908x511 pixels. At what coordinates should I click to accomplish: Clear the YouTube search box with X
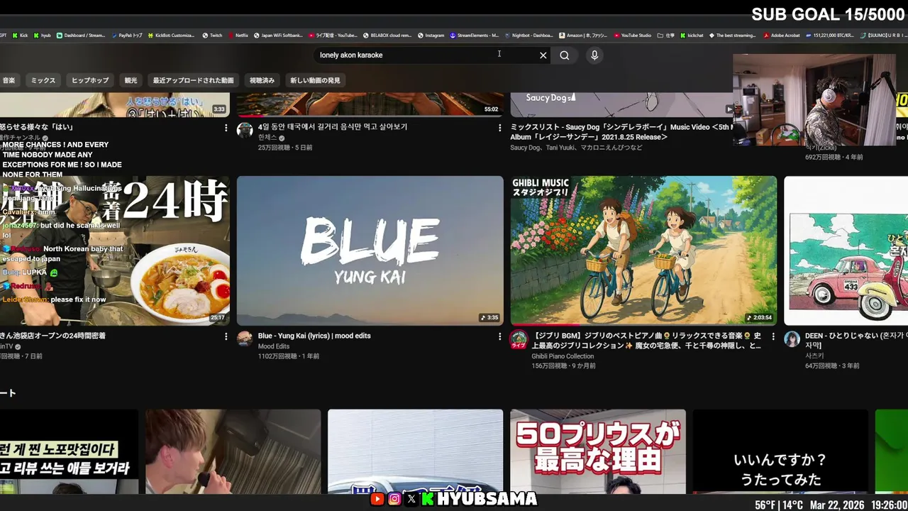[543, 55]
